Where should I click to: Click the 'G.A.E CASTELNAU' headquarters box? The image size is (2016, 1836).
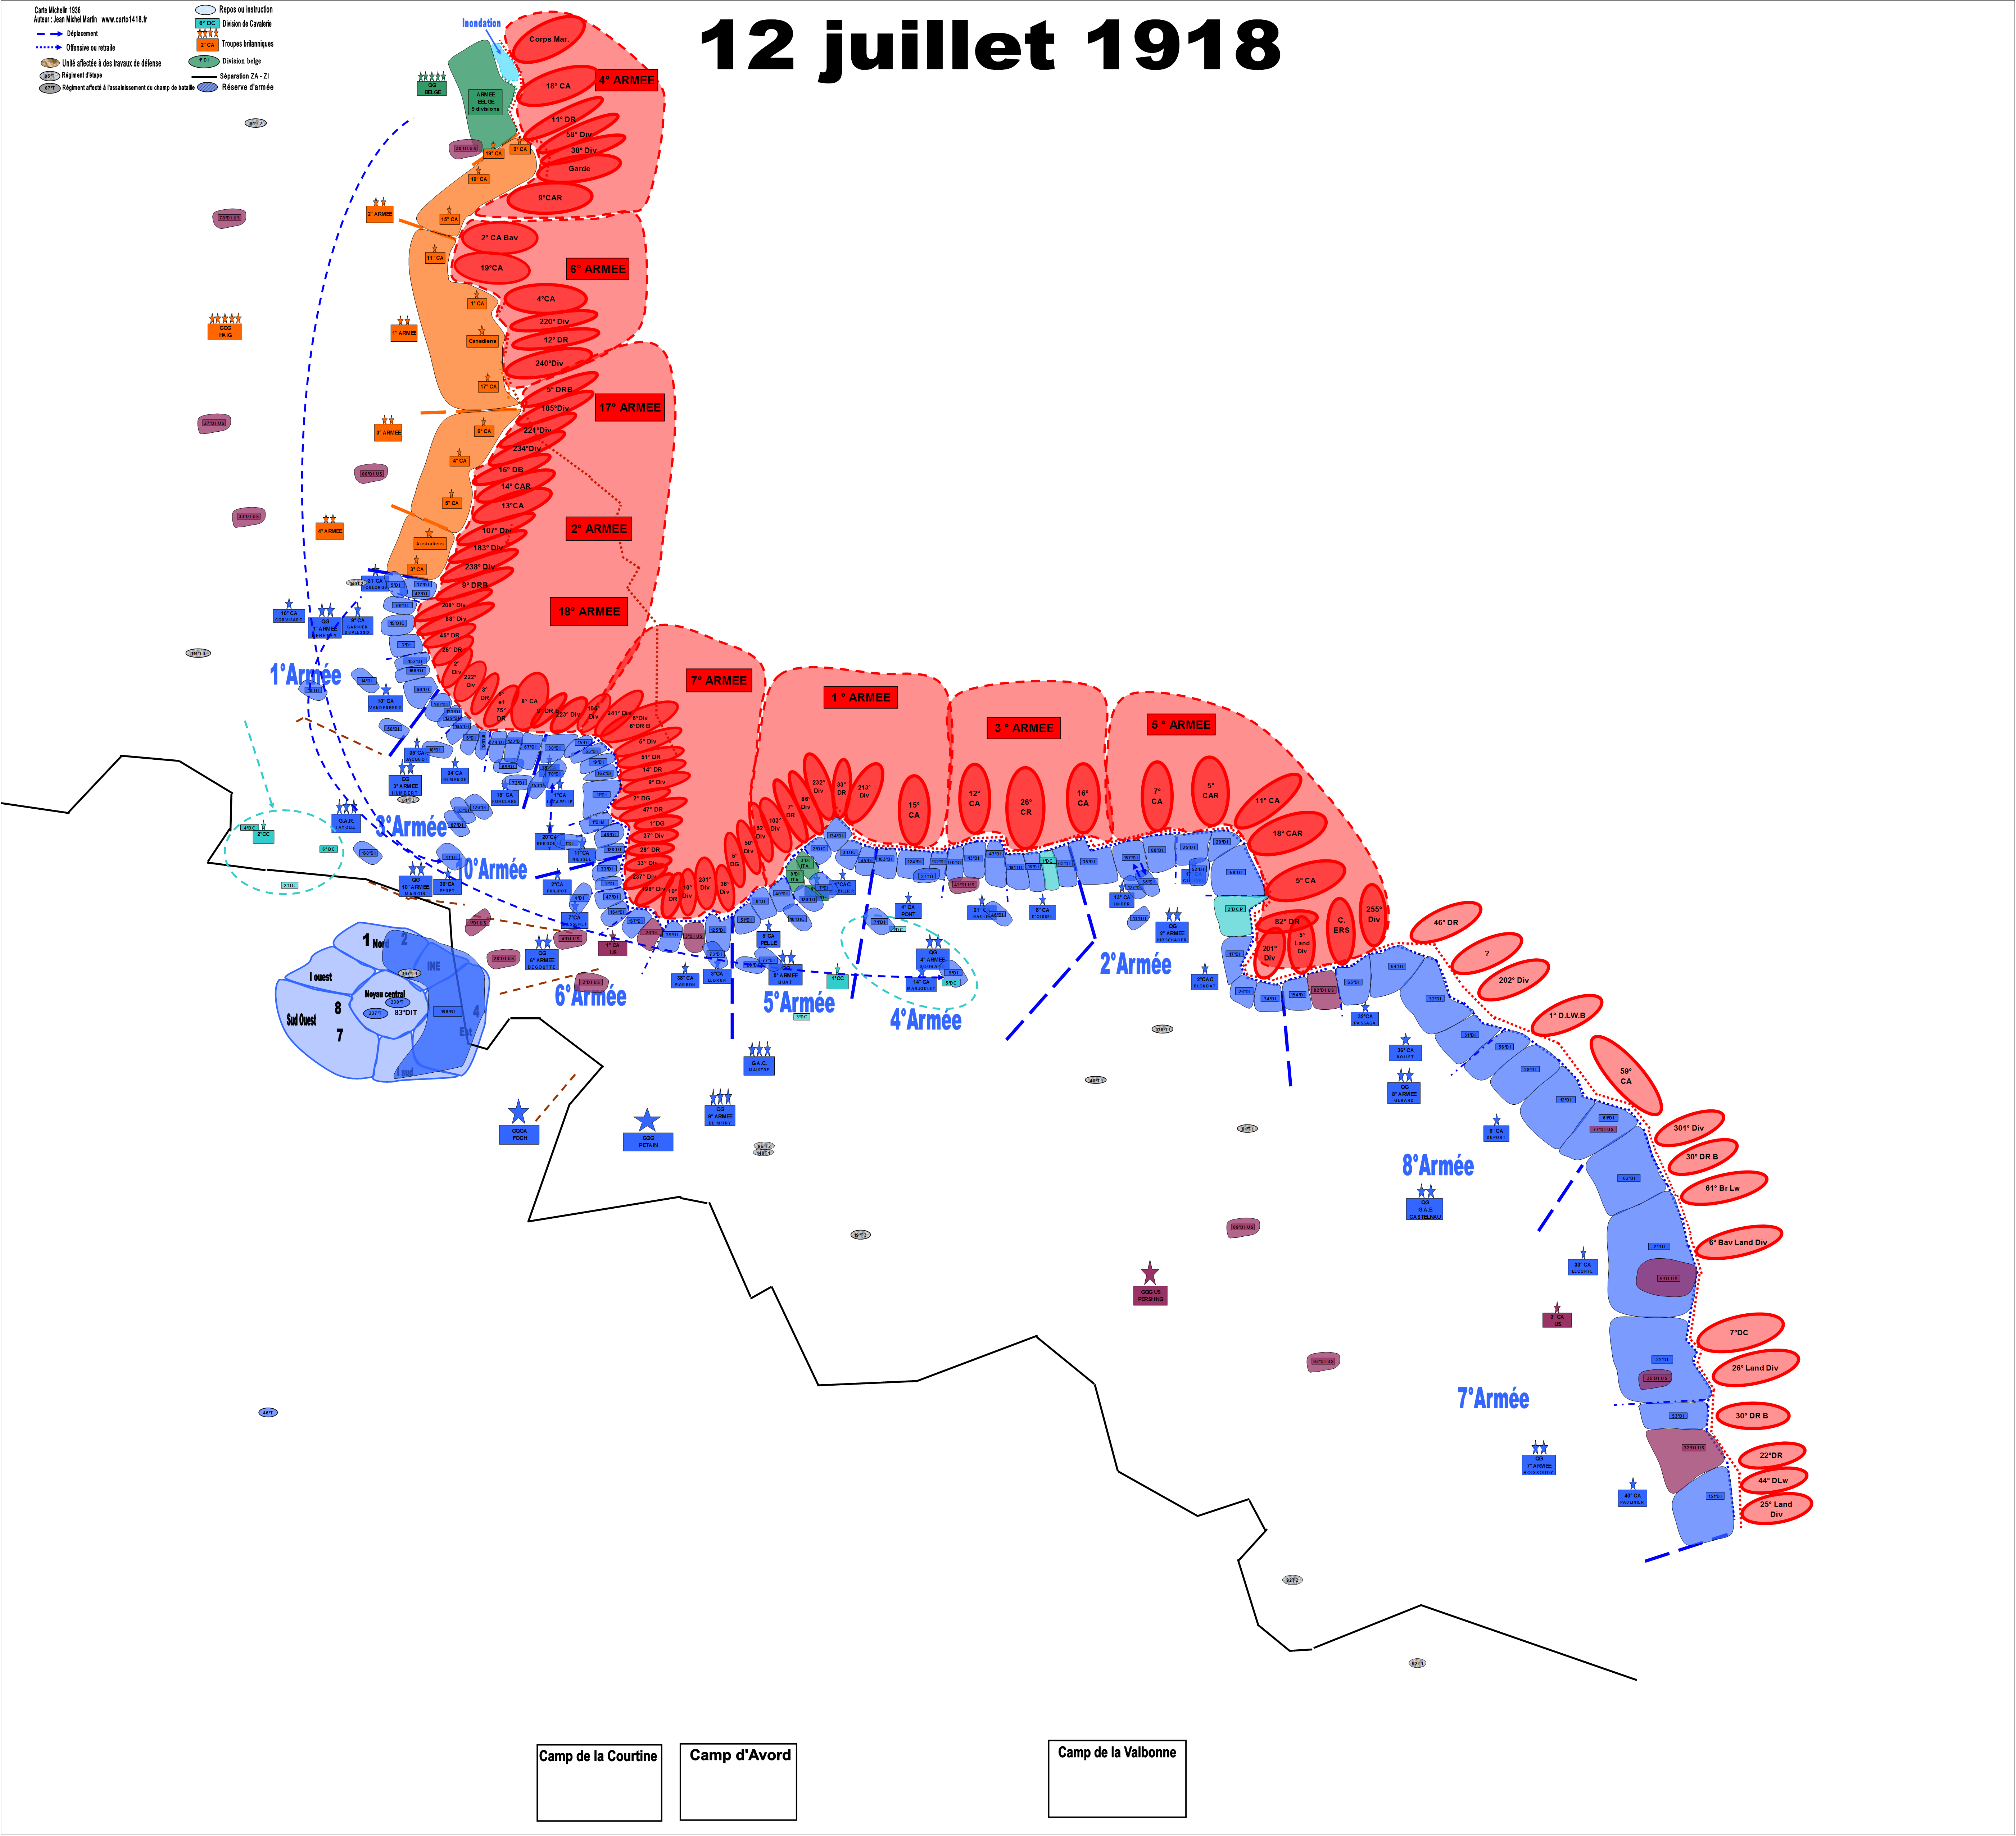point(1425,1209)
